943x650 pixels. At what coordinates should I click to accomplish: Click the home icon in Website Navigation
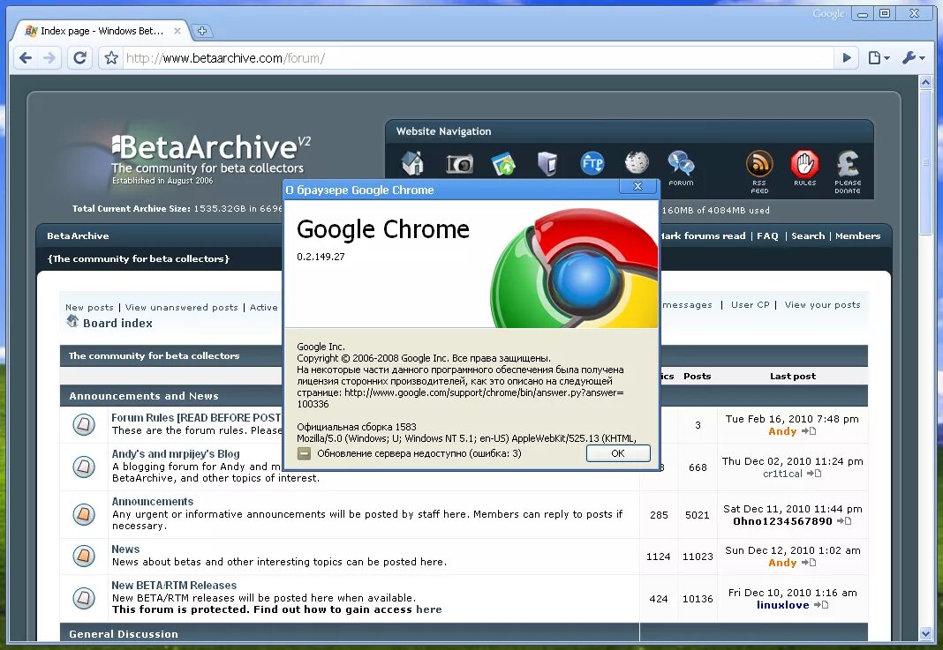[x=412, y=163]
